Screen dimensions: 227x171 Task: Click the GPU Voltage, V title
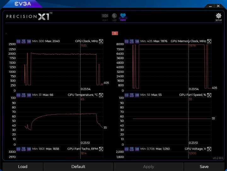[x=195, y=149]
